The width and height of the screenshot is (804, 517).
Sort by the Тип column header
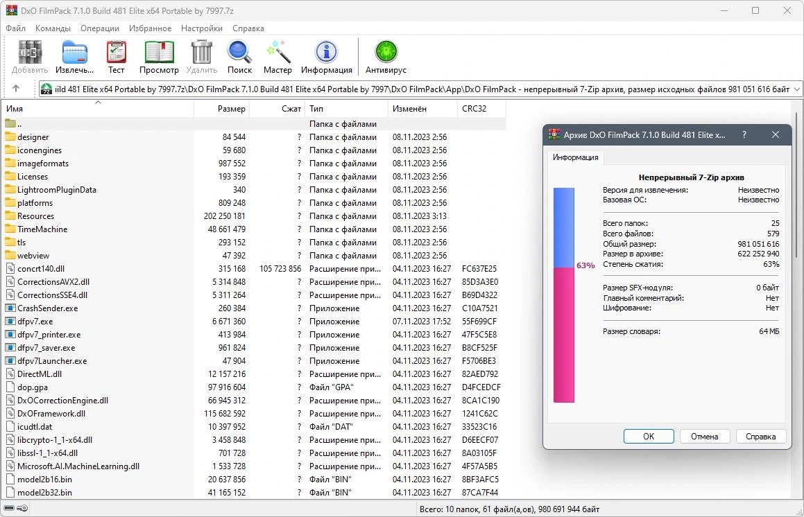347,109
